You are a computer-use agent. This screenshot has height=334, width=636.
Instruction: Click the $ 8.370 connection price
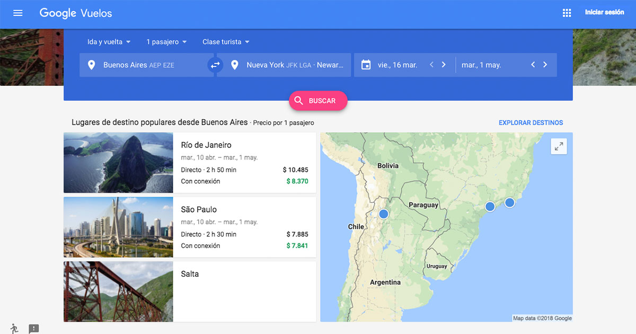[297, 181]
